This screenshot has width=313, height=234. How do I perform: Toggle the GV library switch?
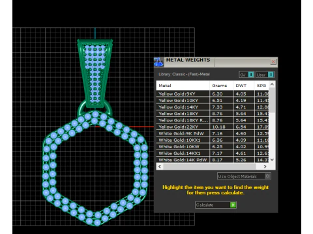[246, 75]
